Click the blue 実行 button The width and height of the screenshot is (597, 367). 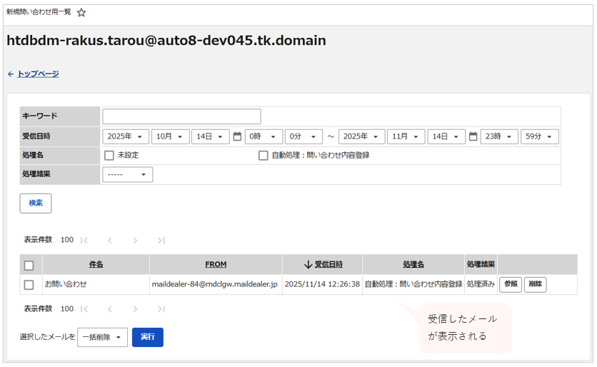pyautogui.click(x=148, y=337)
